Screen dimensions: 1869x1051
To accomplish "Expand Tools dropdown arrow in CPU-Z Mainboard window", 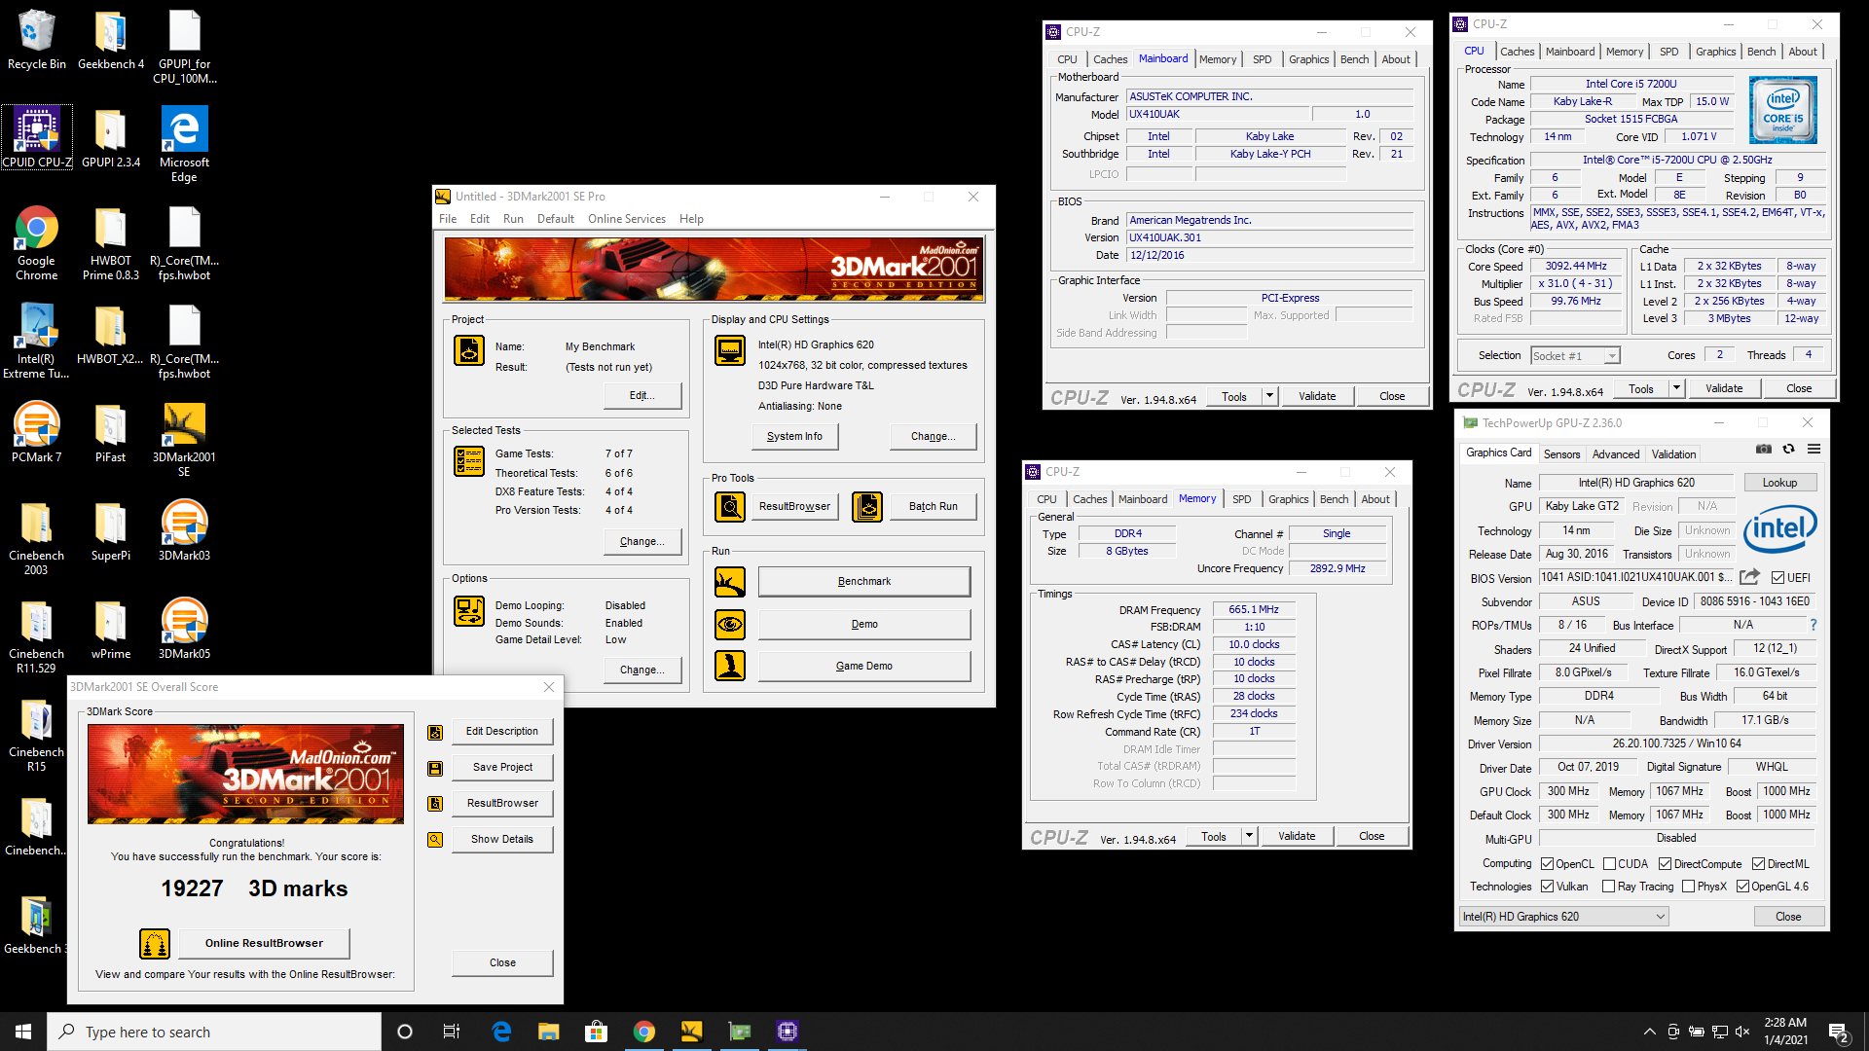I will point(1269,396).
